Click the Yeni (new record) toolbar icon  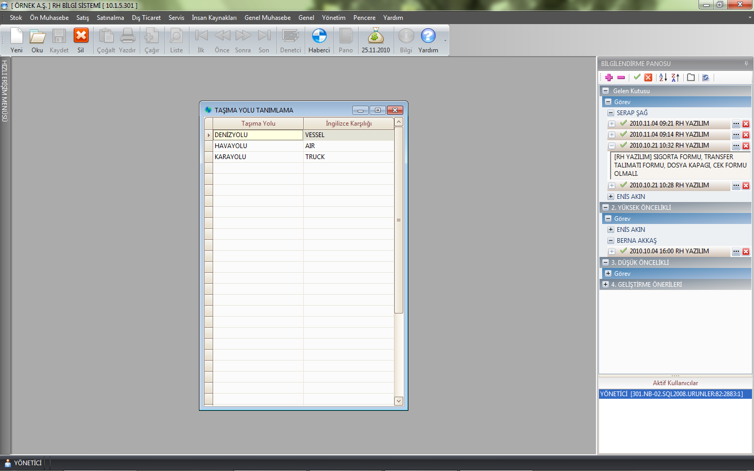pyautogui.click(x=17, y=40)
